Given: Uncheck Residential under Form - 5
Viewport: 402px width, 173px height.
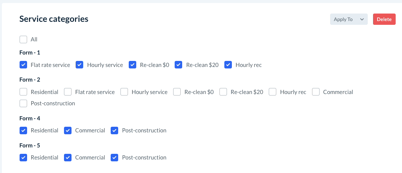Looking at the screenshot, I should click(23, 158).
